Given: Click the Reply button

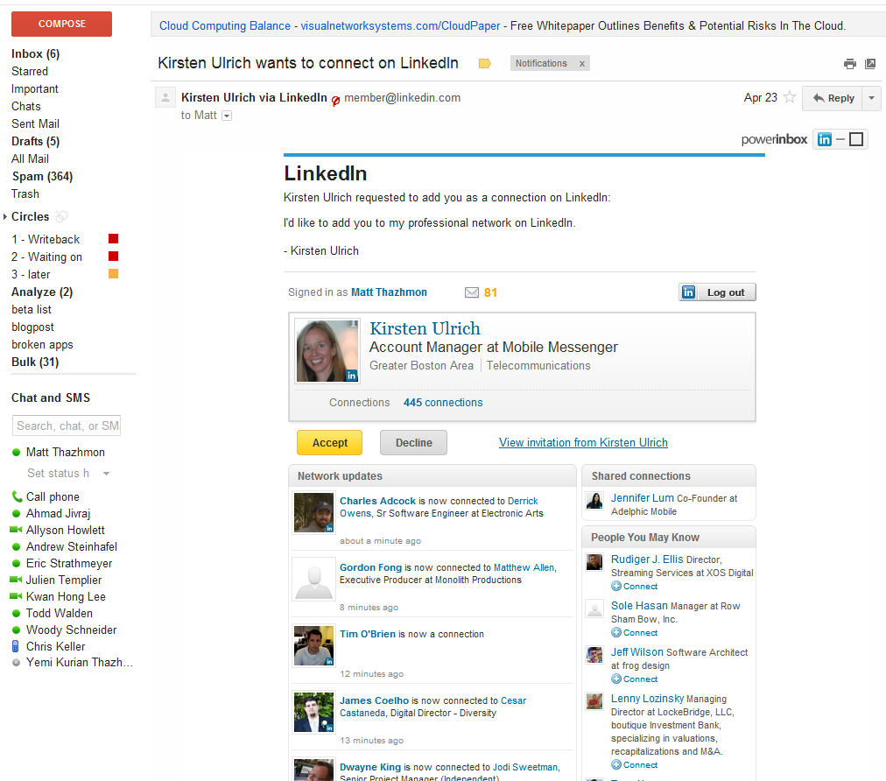Looking at the screenshot, I should (833, 98).
